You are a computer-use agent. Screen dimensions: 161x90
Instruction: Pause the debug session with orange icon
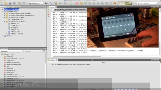coord(81,3)
